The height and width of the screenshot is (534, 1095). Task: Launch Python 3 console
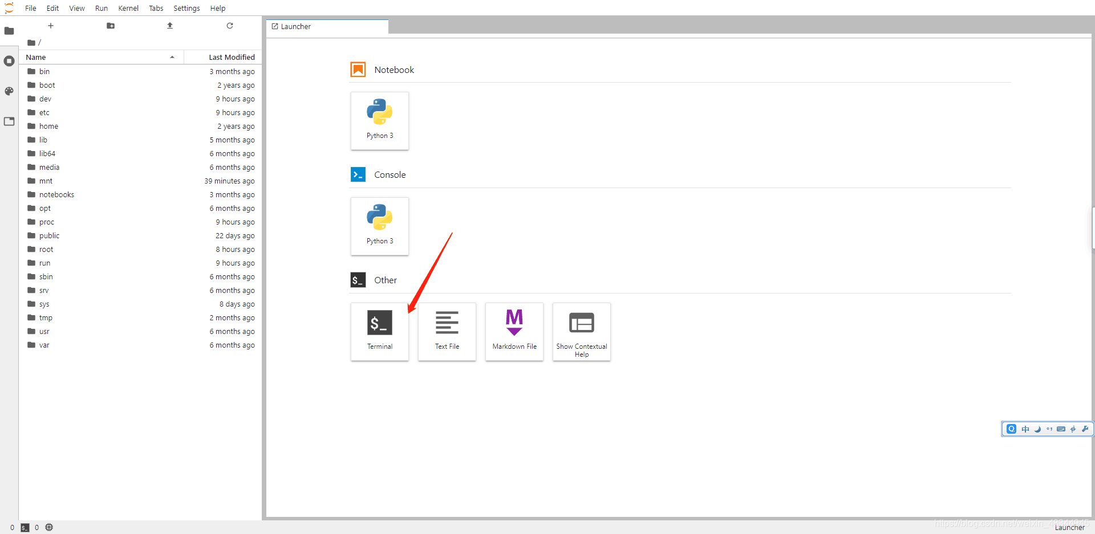coord(380,226)
